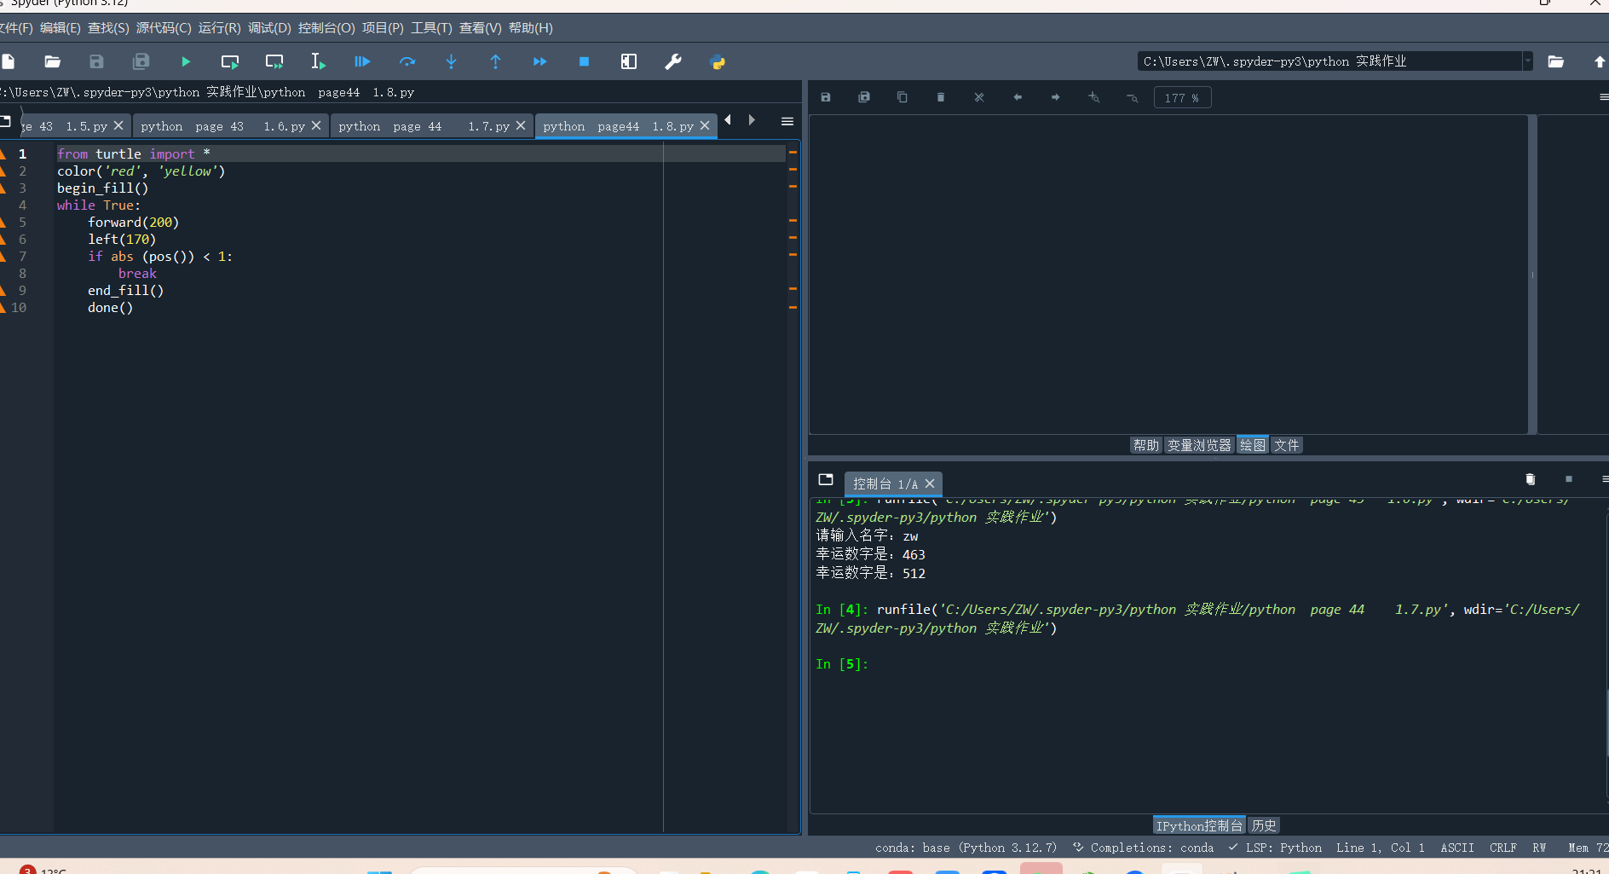Continue execution until next breakpoint
This screenshot has width=1609, height=874.
[x=539, y=61]
